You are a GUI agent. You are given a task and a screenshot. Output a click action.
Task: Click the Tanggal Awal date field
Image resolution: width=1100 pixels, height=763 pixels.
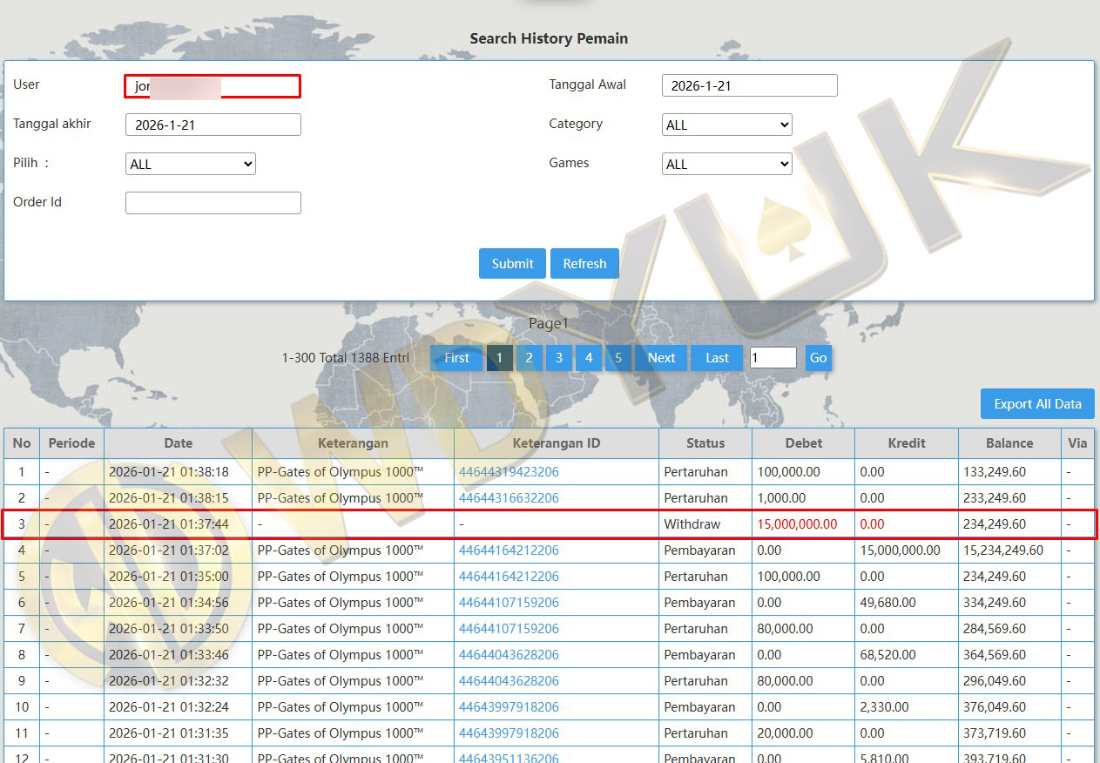point(749,85)
